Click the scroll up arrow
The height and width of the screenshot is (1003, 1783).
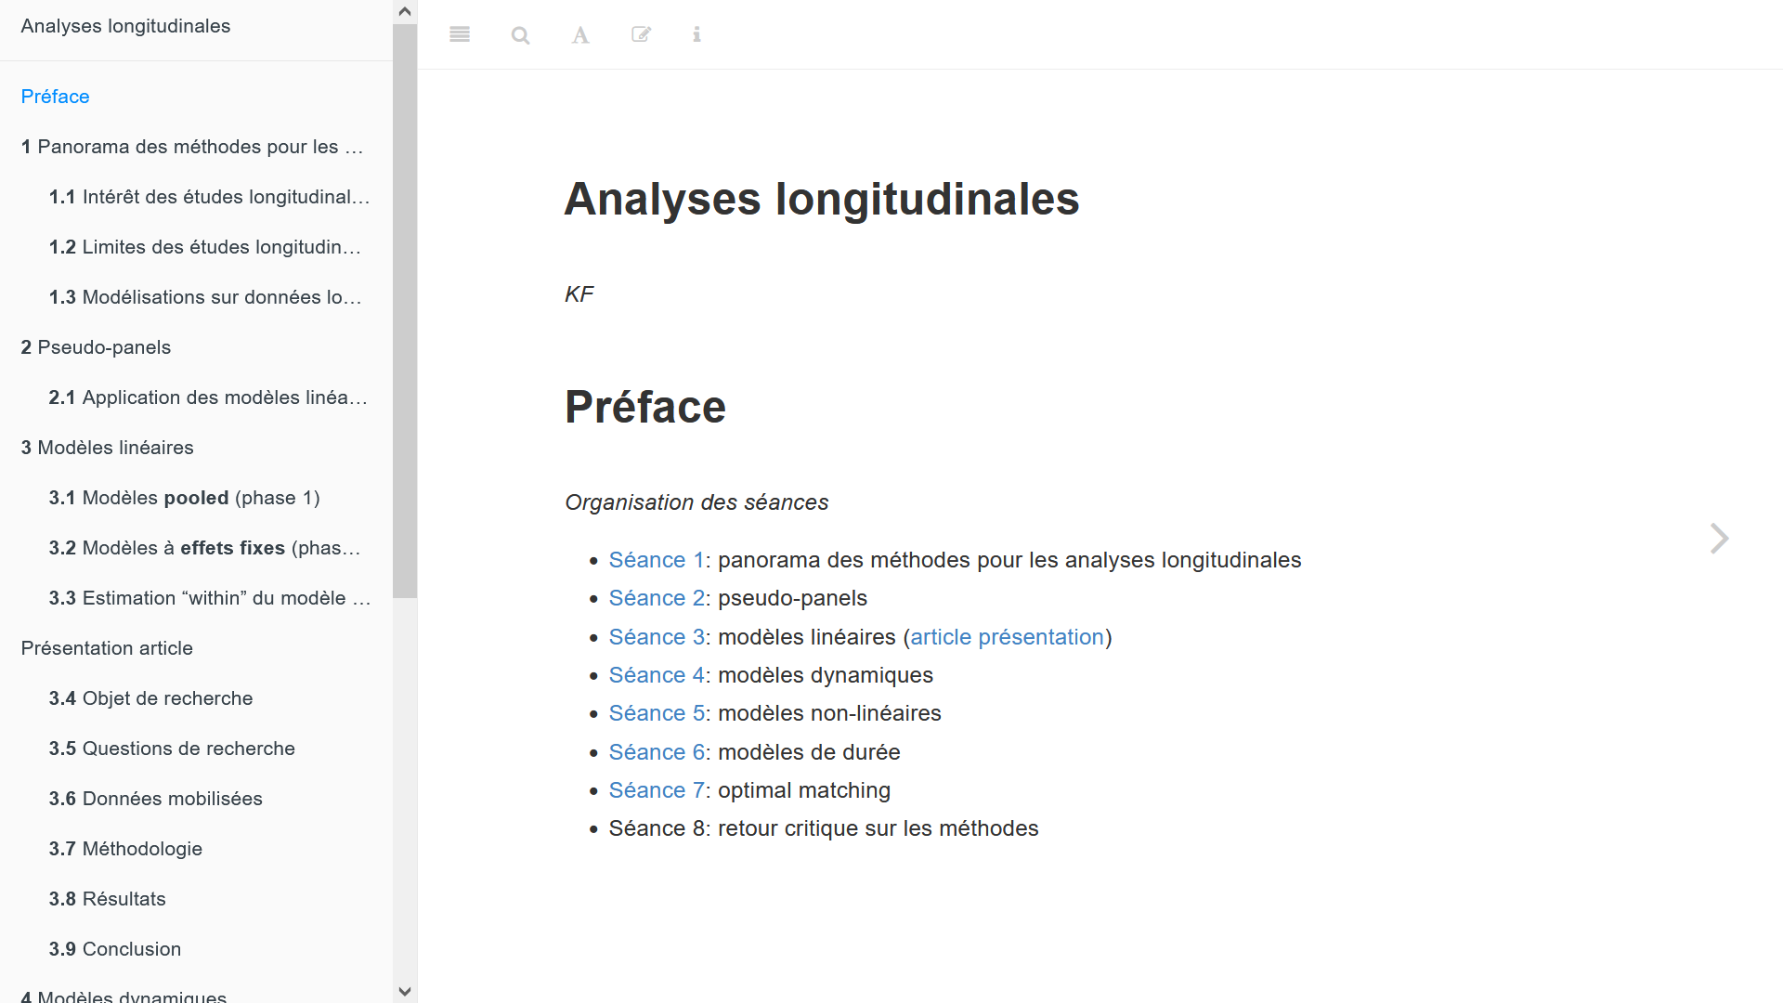(405, 10)
